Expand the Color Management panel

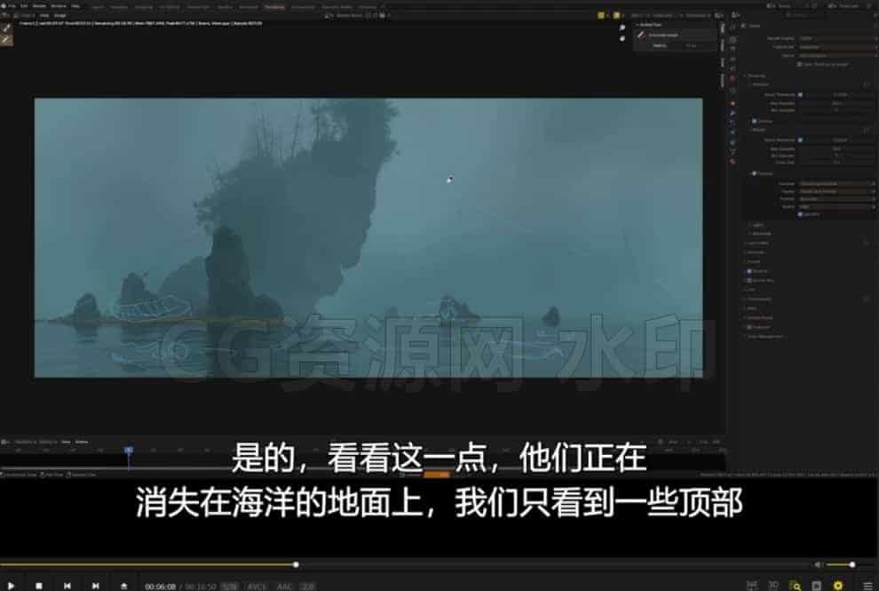click(763, 337)
